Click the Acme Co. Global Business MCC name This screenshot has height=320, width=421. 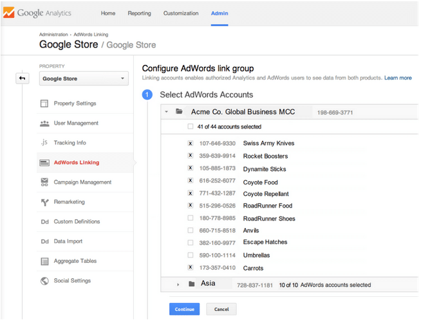[x=243, y=112]
